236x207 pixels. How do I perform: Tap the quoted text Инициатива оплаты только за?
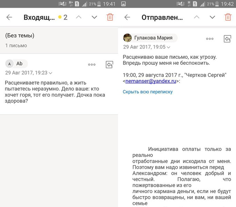189,149
